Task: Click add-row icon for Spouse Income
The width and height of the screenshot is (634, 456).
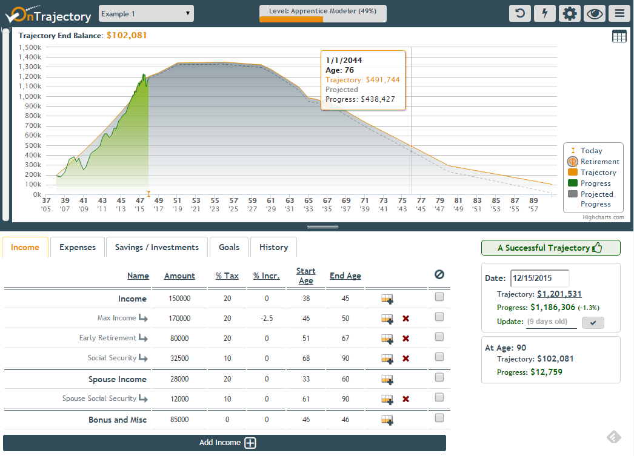Action: click(387, 380)
